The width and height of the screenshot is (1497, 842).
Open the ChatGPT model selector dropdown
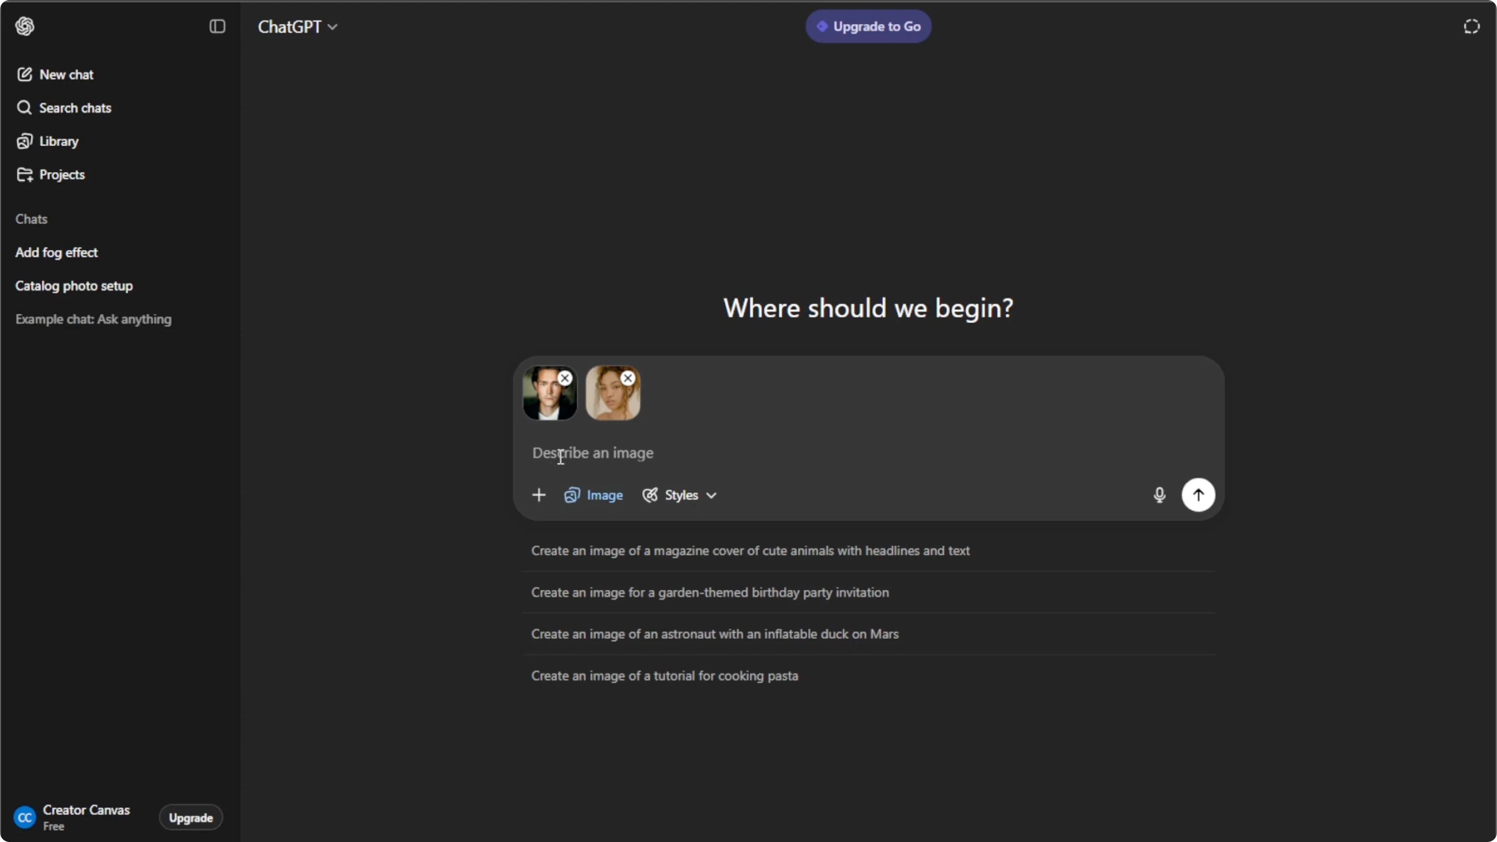[297, 27]
